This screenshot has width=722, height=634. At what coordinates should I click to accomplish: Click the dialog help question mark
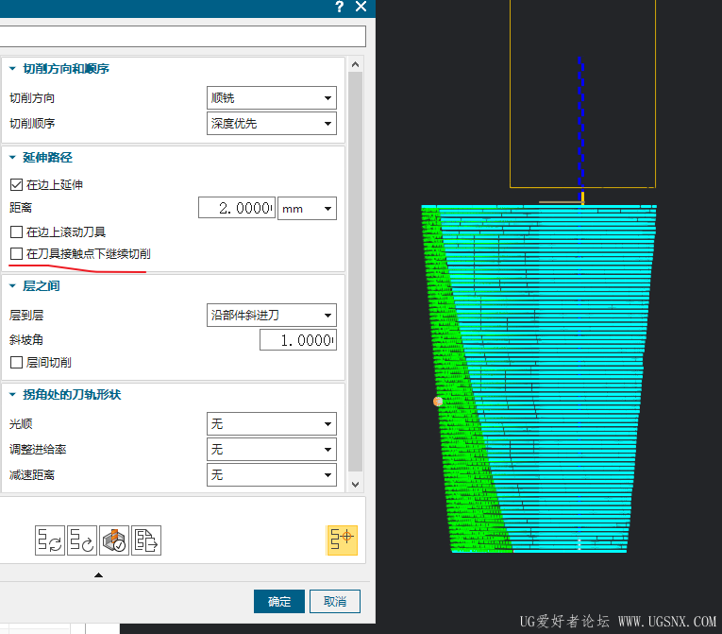[340, 7]
